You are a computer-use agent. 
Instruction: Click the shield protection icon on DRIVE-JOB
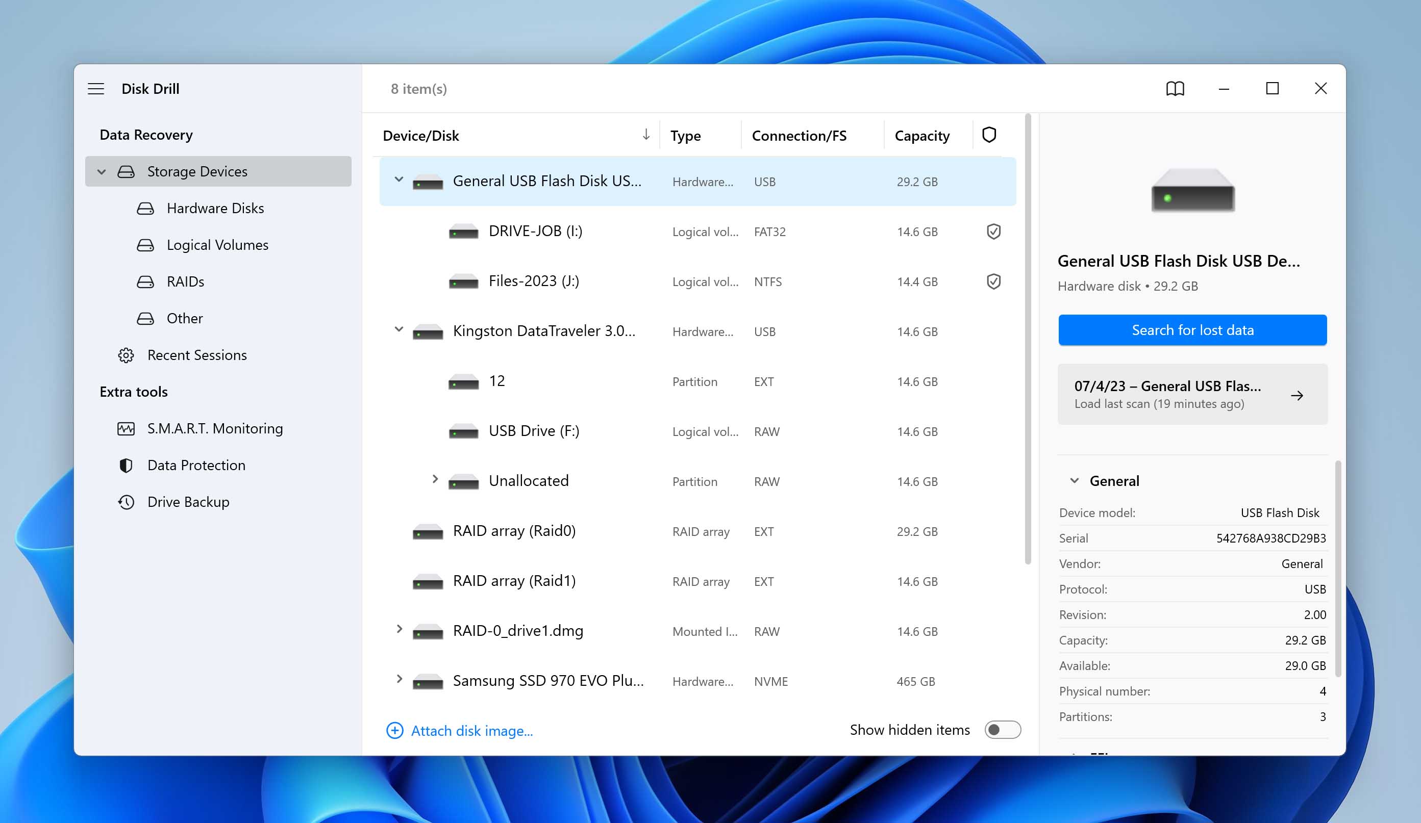pyautogui.click(x=992, y=231)
